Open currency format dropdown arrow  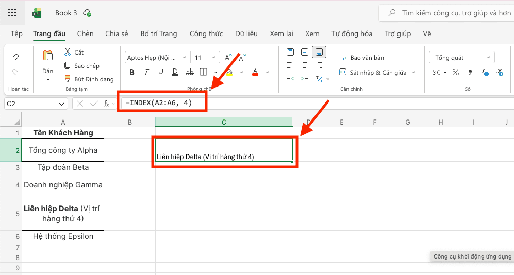[445, 72]
